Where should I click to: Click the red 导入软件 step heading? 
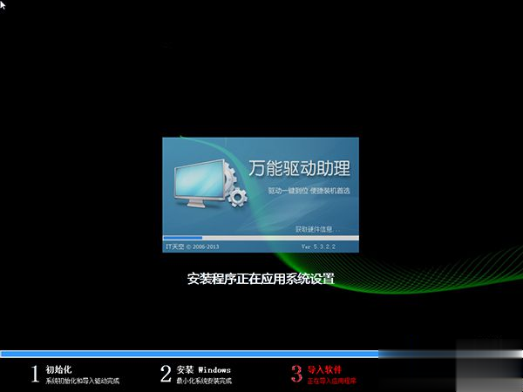coord(324,369)
